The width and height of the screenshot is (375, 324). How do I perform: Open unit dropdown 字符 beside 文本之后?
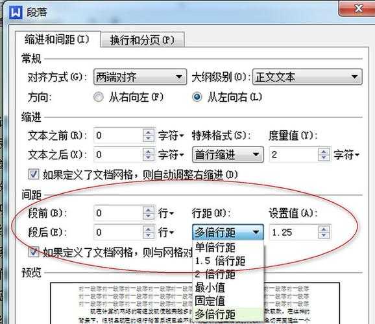[171, 155]
